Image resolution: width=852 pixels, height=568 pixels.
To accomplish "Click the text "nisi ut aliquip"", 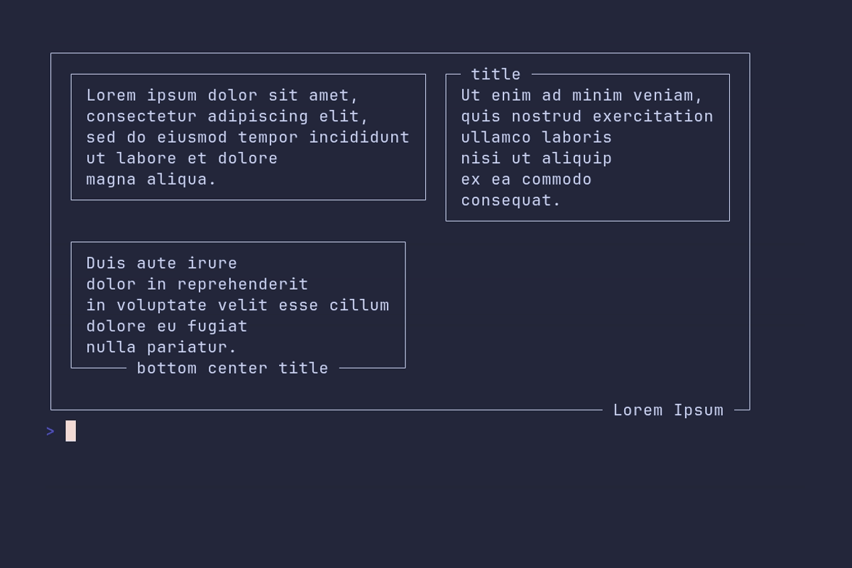I will 537,158.
